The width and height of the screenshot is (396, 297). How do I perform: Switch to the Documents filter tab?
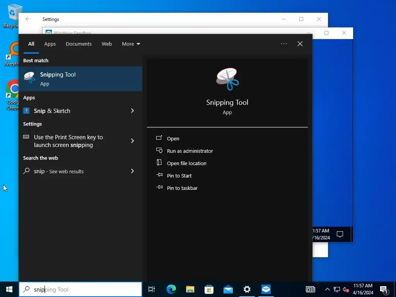[79, 44]
